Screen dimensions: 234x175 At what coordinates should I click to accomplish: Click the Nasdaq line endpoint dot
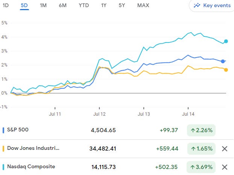click(226, 41)
